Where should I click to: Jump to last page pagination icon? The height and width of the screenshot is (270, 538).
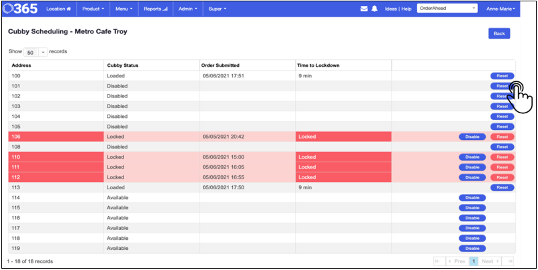pyautogui.click(x=509, y=261)
